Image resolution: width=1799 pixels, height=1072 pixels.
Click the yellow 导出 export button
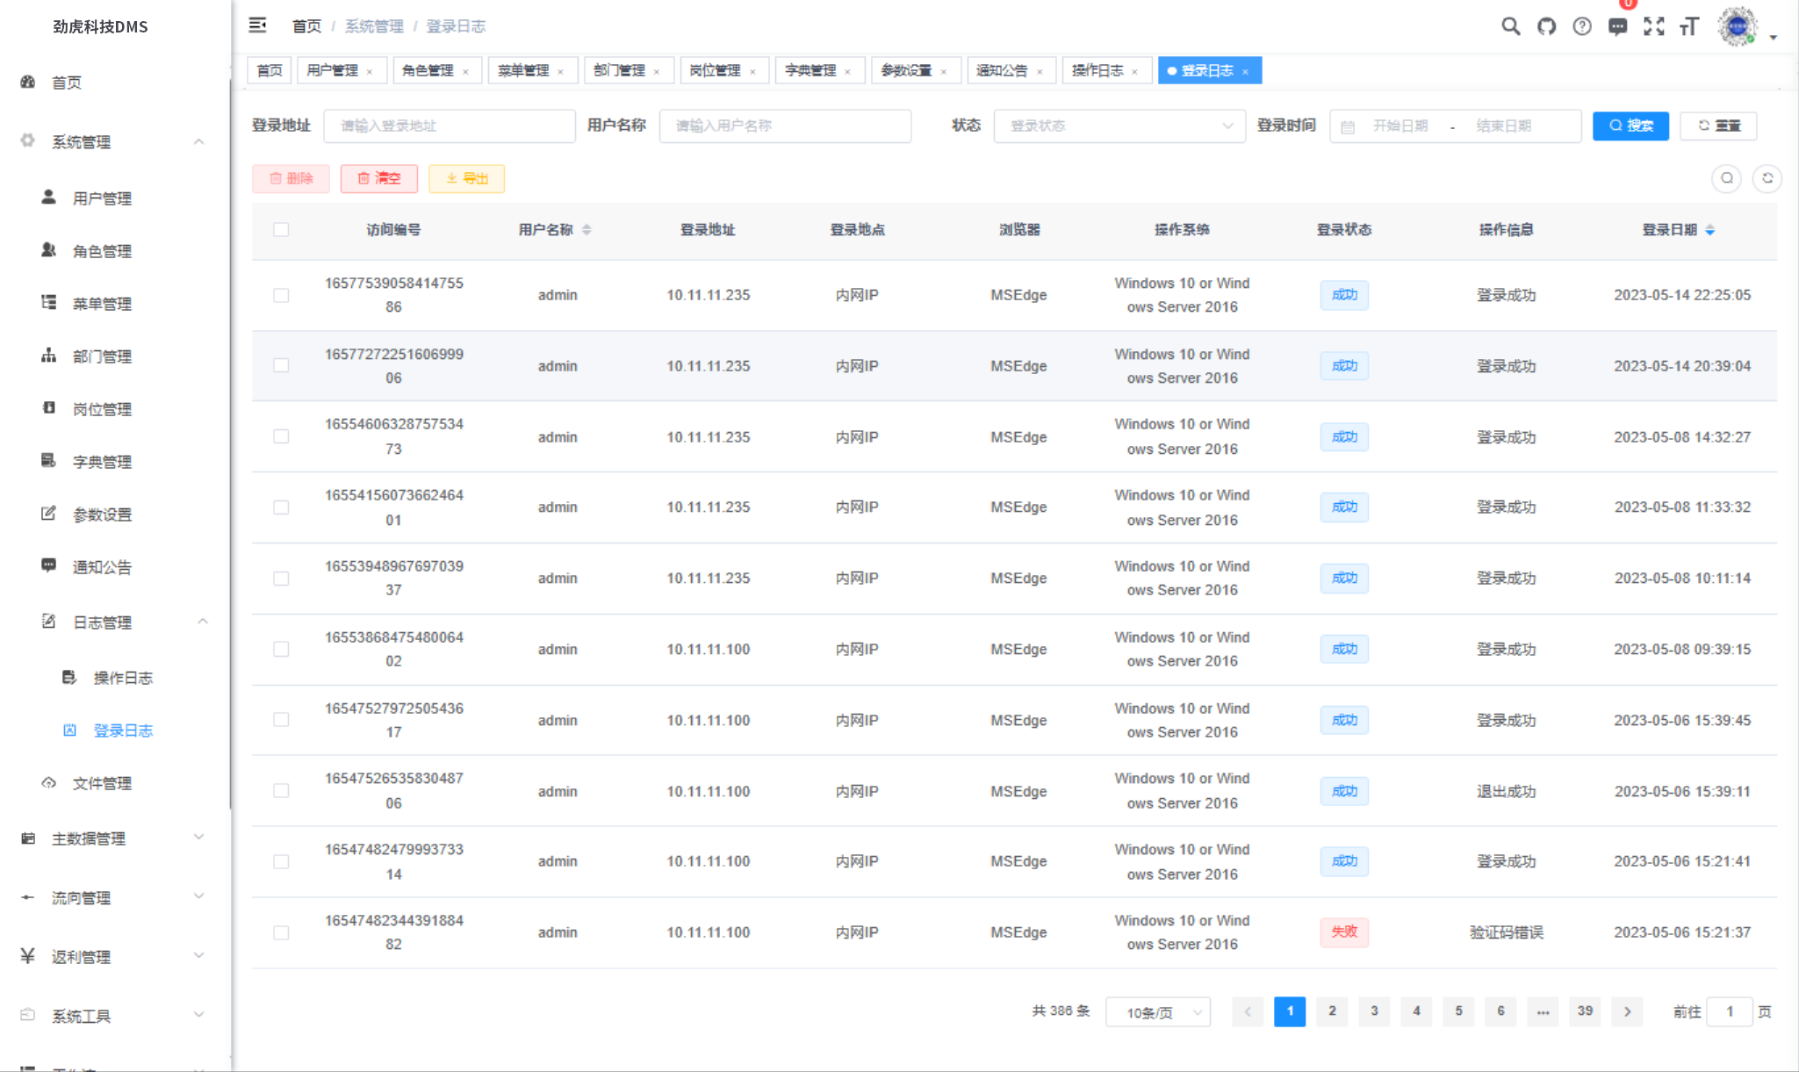466,178
